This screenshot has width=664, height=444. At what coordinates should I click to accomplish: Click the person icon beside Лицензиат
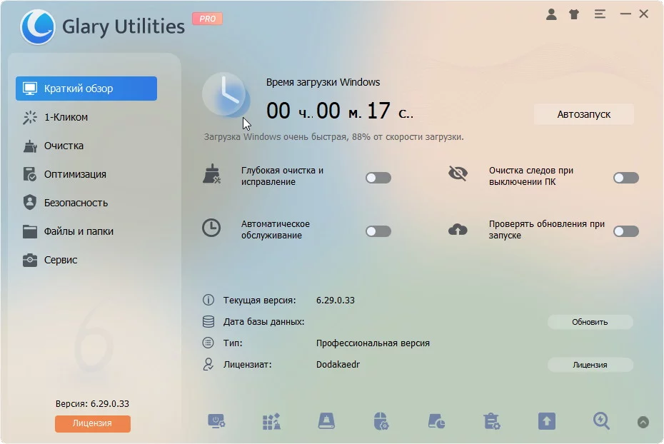tap(208, 365)
